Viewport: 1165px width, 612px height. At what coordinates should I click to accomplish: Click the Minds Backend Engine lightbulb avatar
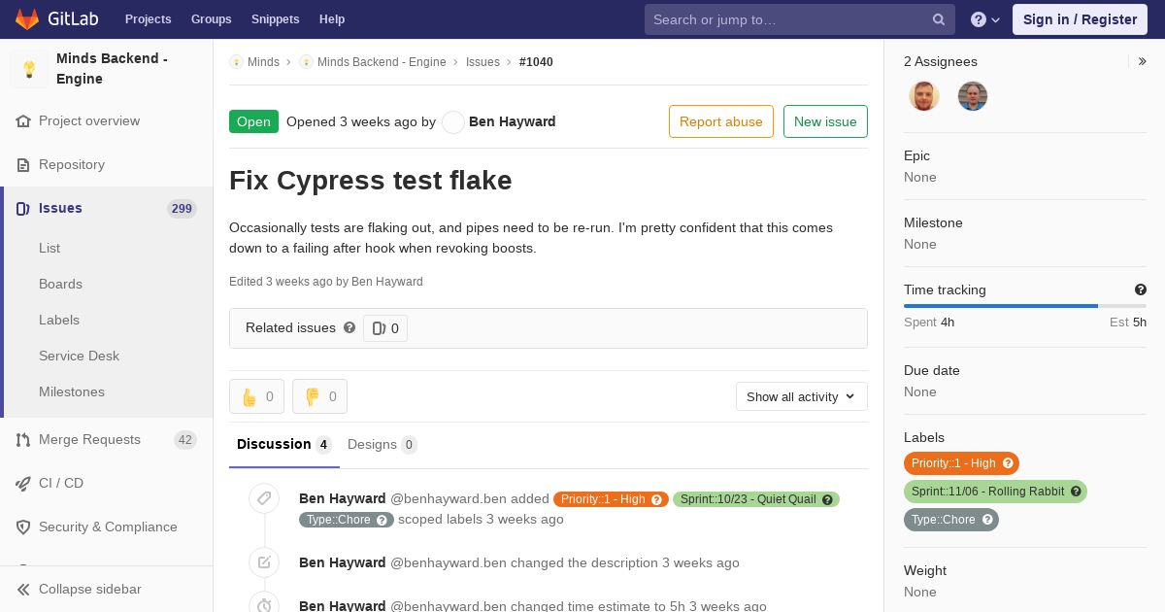[x=29, y=69]
